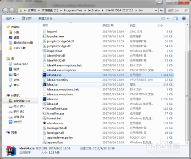Image resolution: width=191 pixels, height=159 pixels.
Task: Click Program Files in address path
Action: [x=73, y=10]
